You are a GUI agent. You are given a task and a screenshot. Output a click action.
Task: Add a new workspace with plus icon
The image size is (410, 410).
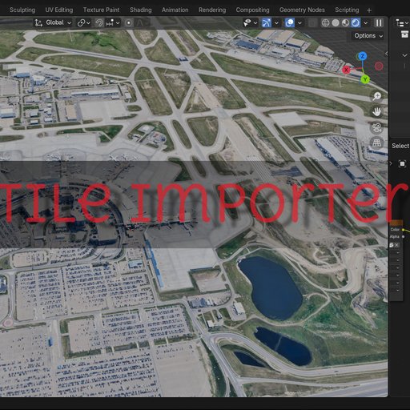369,10
